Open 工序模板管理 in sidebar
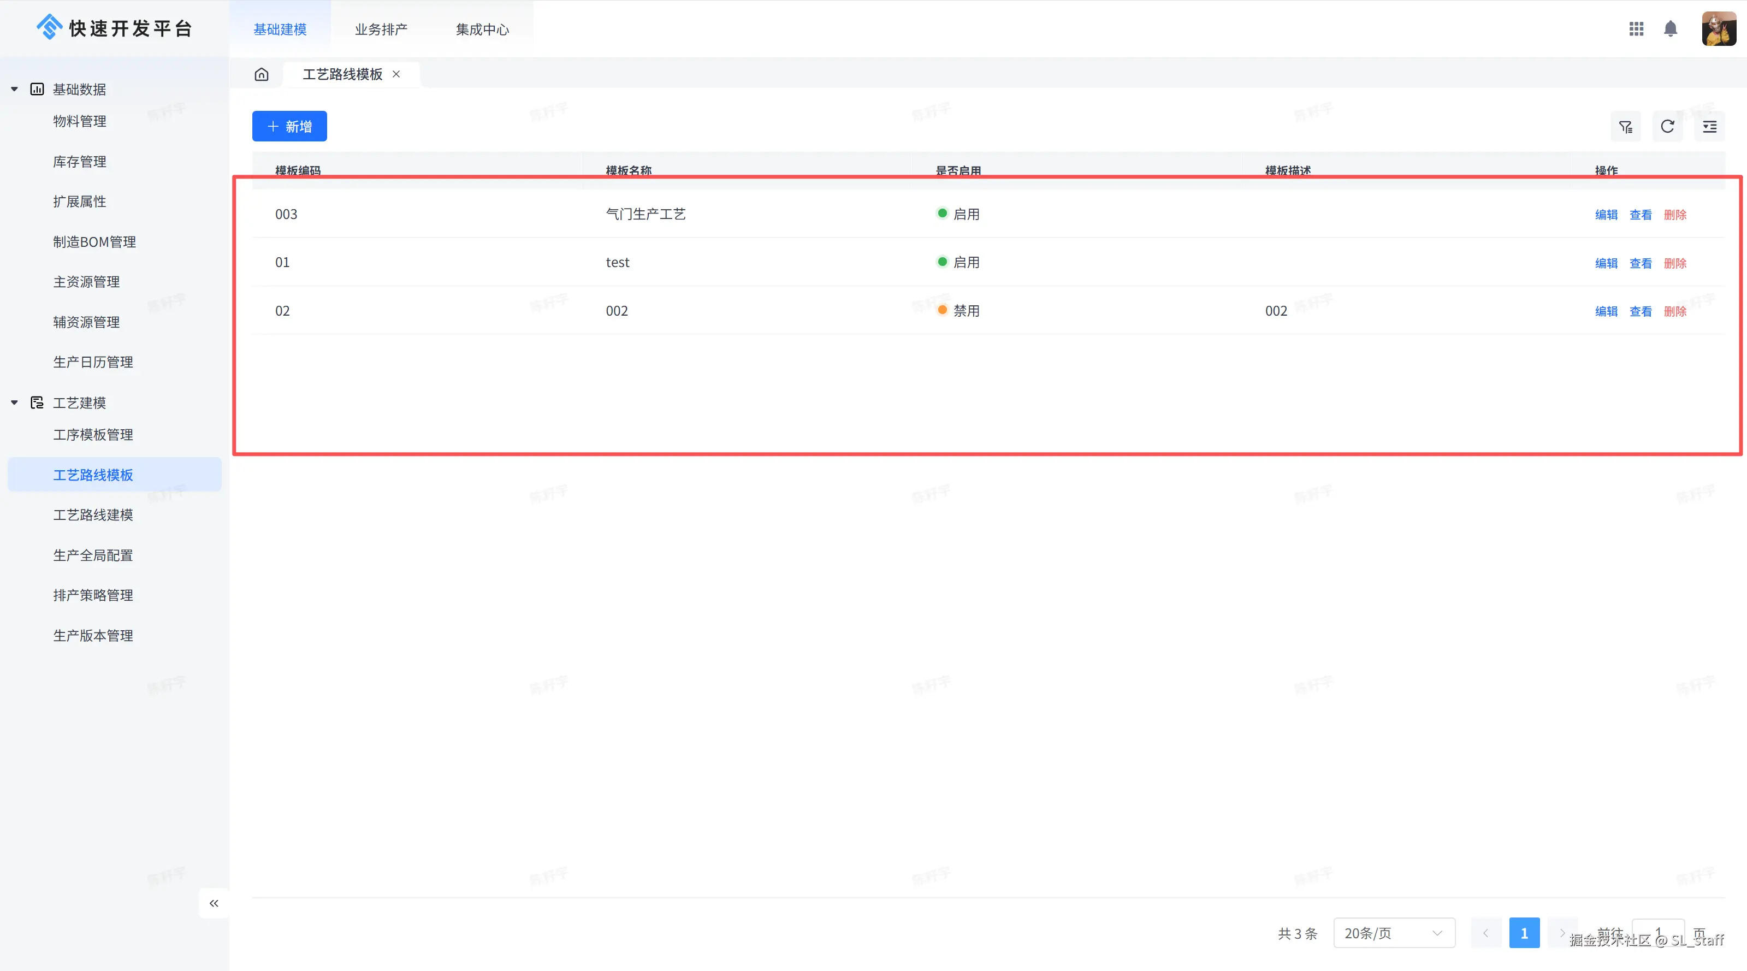 (x=93, y=435)
